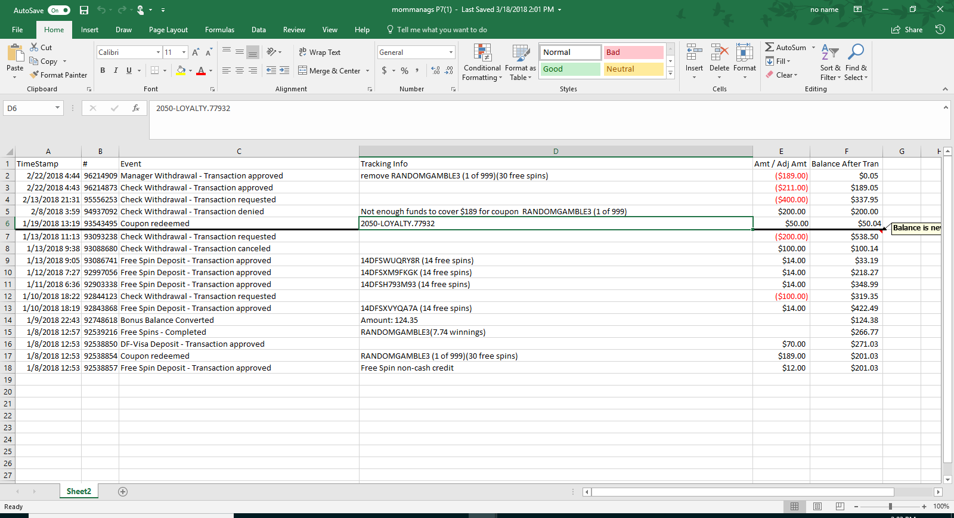This screenshot has width=954, height=518.
Task: Toggle the AutoSave switch
Action: click(59, 10)
